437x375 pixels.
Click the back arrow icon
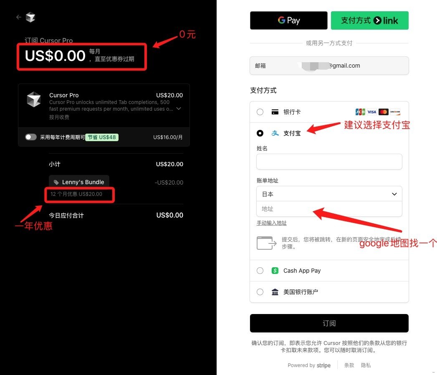tap(18, 17)
